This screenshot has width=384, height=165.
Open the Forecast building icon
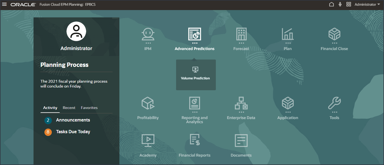click(x=241, y=34)
